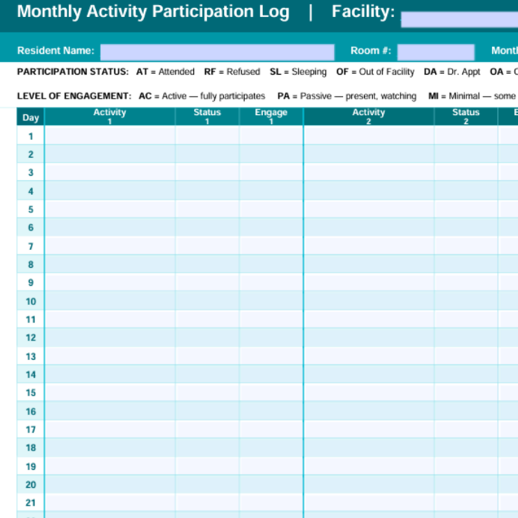
Task: Select the Engage 1 cell for day 10
Action: [271, 300]
